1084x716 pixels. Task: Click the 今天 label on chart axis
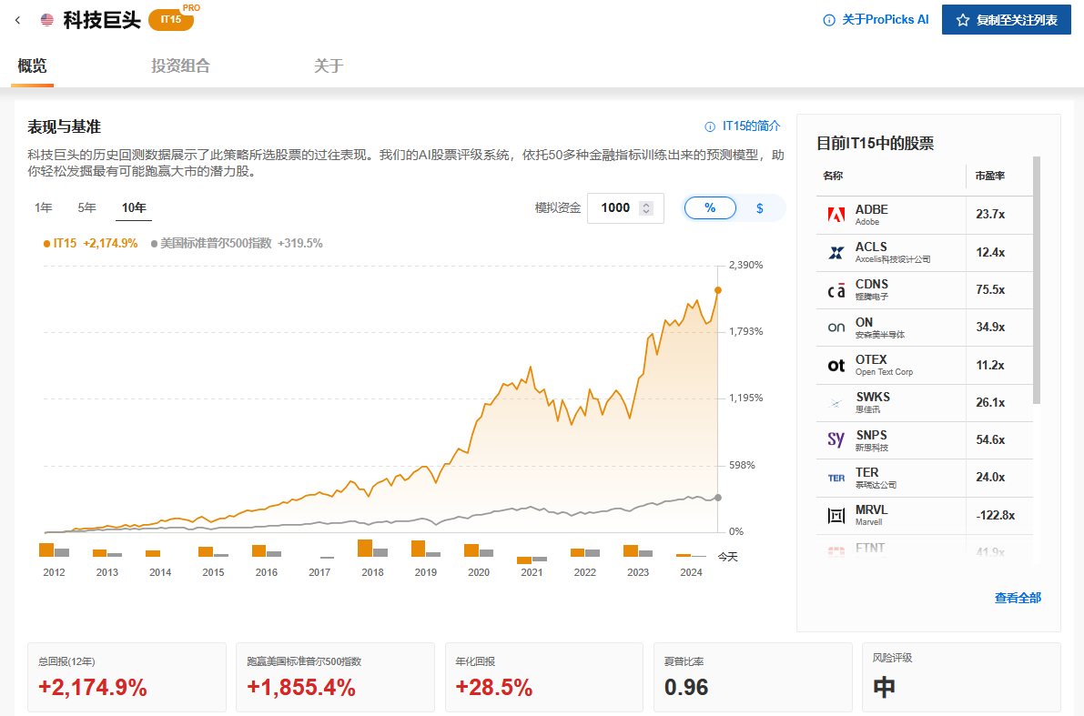[x=728, y=557]
